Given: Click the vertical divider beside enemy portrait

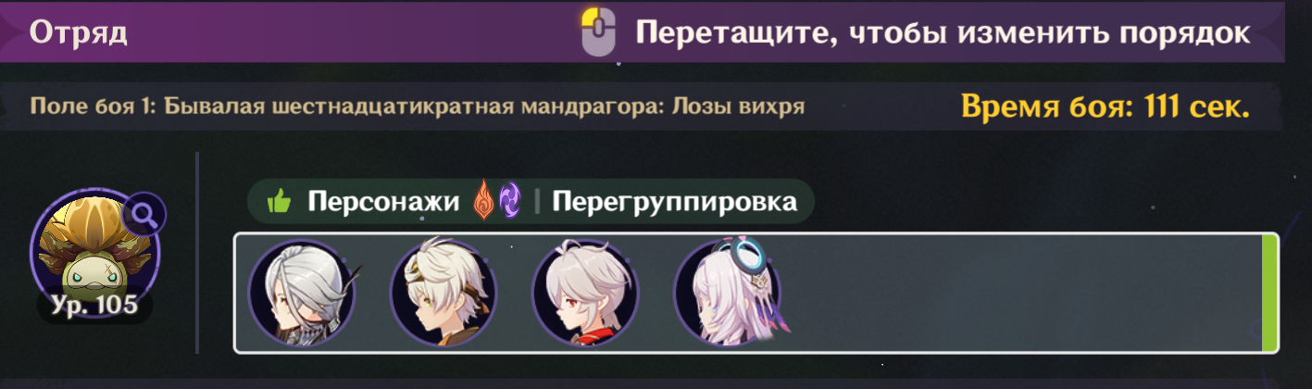Looking at the screenshot, I should click(x=197, y=253).
